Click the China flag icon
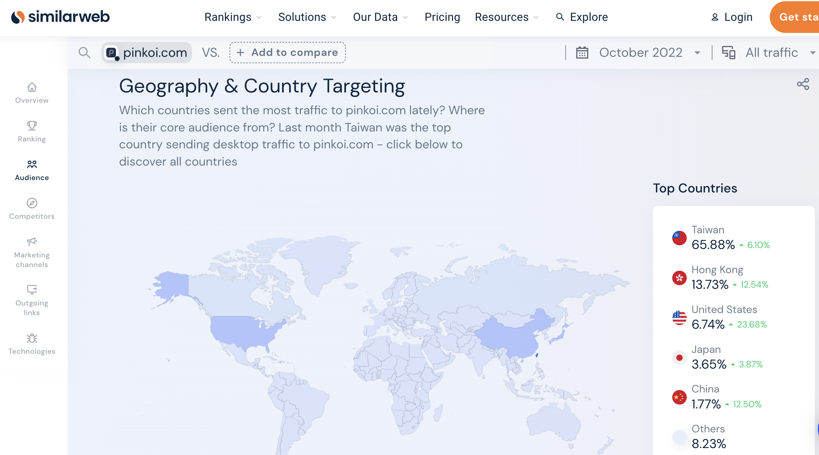The height and width of the screenshot is (455, 819). pos(679,397)
